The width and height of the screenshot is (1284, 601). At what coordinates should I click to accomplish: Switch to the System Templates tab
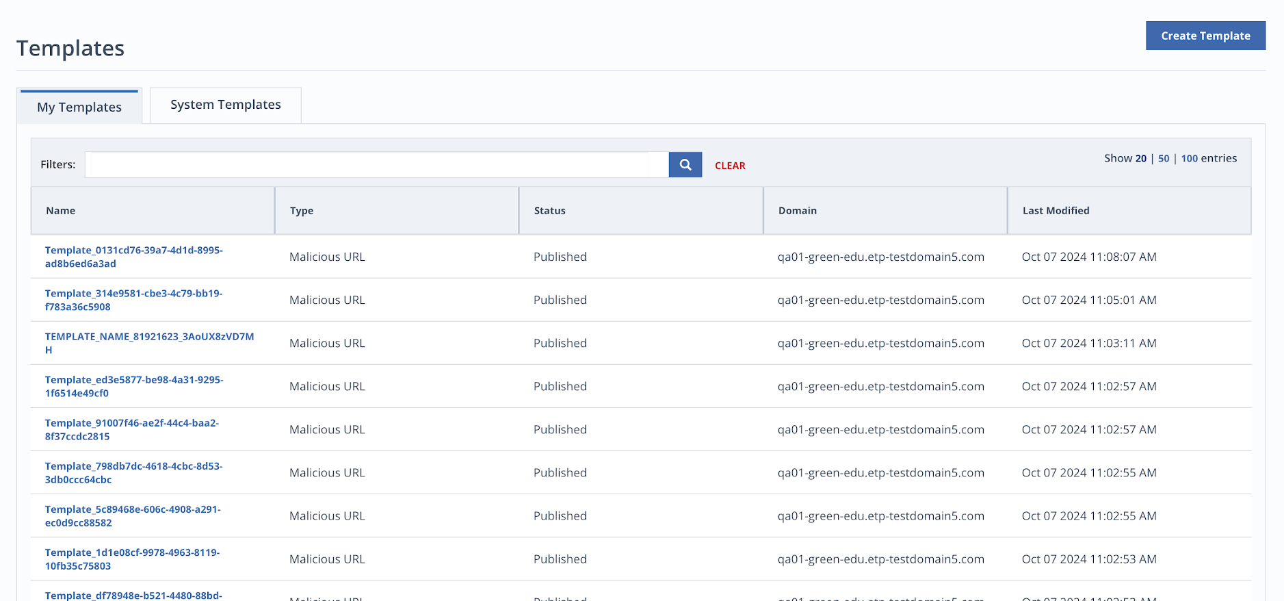[225, 105]
